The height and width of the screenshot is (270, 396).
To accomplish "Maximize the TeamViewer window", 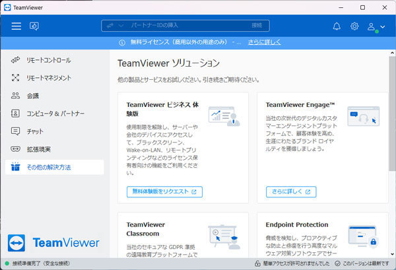I will click(362, 7).
